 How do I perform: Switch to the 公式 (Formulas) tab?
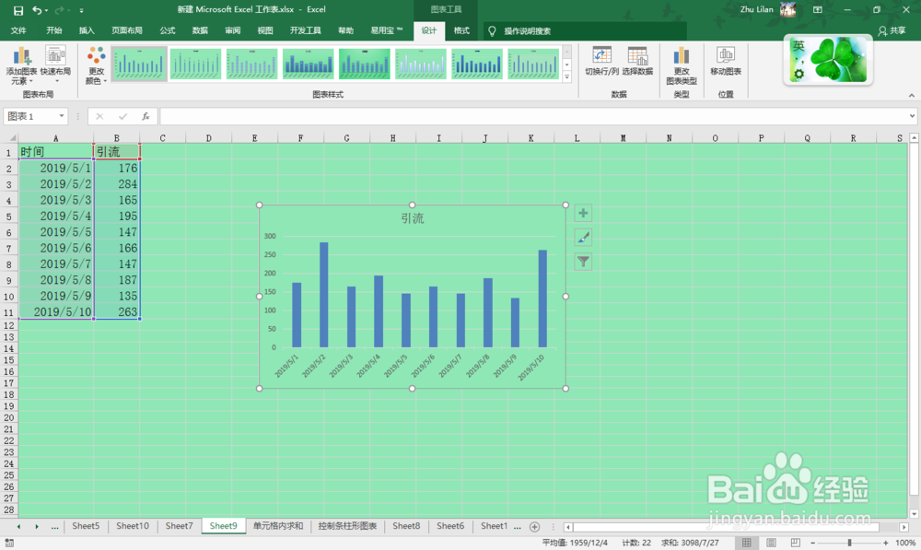tap(168, 30)
